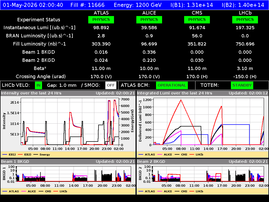Image resolution: width=269 pixels, height=202 pixels.
Task: Click the Intensity plot area
Action: pyautogui.click(x=70, y=121)
